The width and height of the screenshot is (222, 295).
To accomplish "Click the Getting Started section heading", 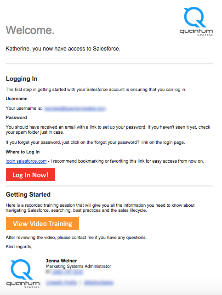I will (x=28, y=194).
